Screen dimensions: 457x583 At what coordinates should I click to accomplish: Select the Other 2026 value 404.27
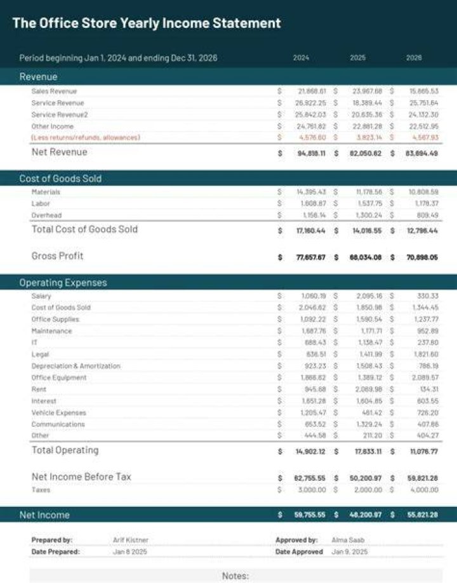pos(428,435)
